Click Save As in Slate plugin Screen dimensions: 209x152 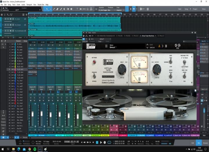(x=152, y=47)
